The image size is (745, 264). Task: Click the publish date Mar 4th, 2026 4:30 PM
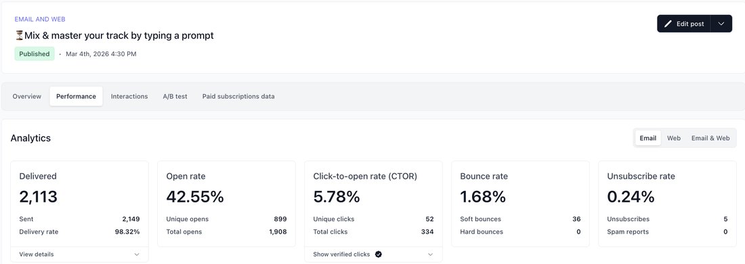[101, 54]
